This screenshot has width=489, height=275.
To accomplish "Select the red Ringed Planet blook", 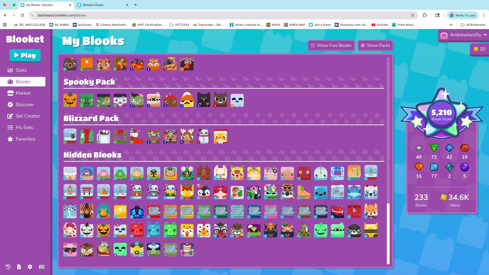I will [338, 211].
